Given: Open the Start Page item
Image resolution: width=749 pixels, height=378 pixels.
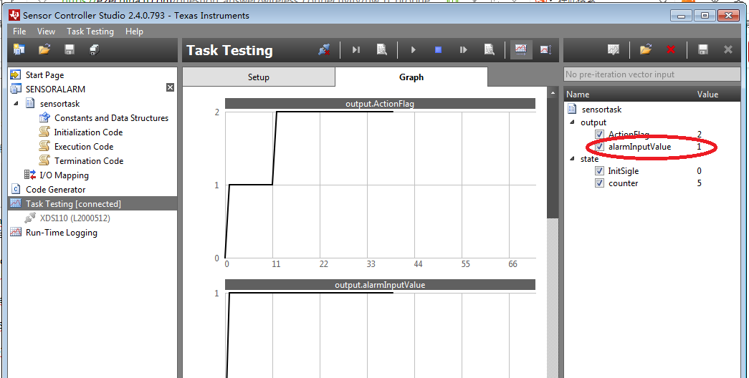Looking at the screenshot, I should coord(44,75).
